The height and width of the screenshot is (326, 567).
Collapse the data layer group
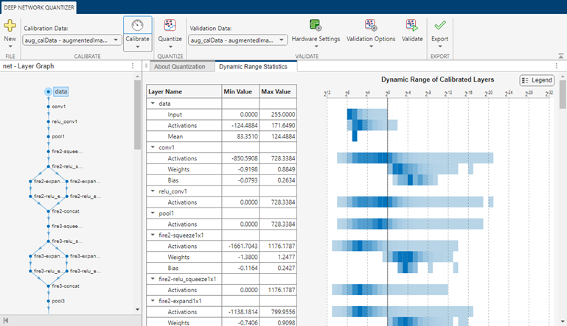coord(153,104)
